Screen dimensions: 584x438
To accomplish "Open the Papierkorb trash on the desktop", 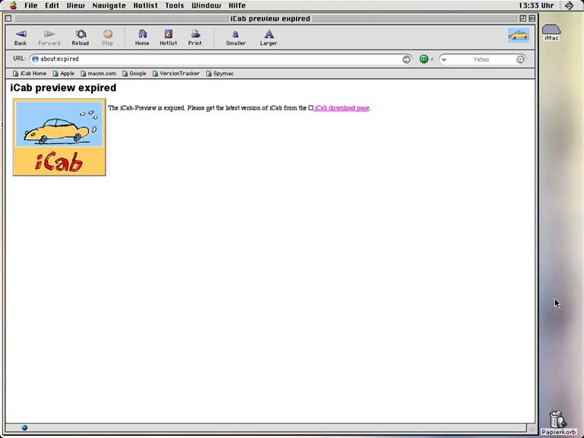I will [557, 421].
